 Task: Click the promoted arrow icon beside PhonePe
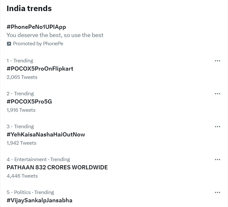tap(9, 44)
